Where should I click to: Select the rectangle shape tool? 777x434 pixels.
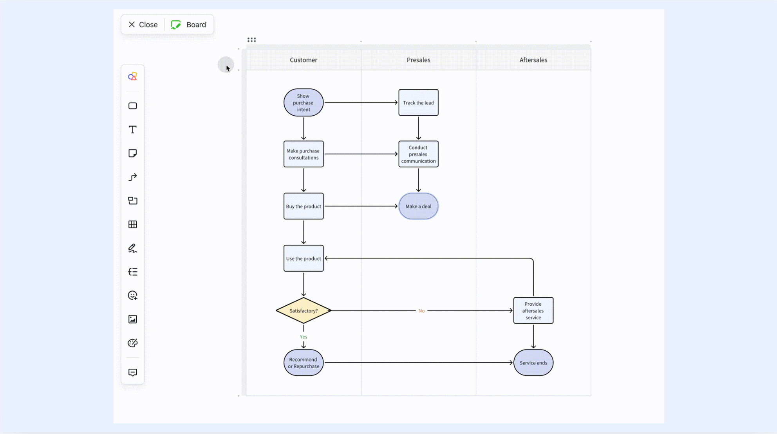[132, 106]
